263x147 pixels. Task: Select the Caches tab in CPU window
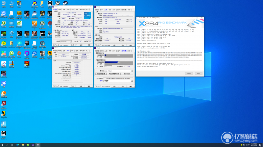pos(60,9)
